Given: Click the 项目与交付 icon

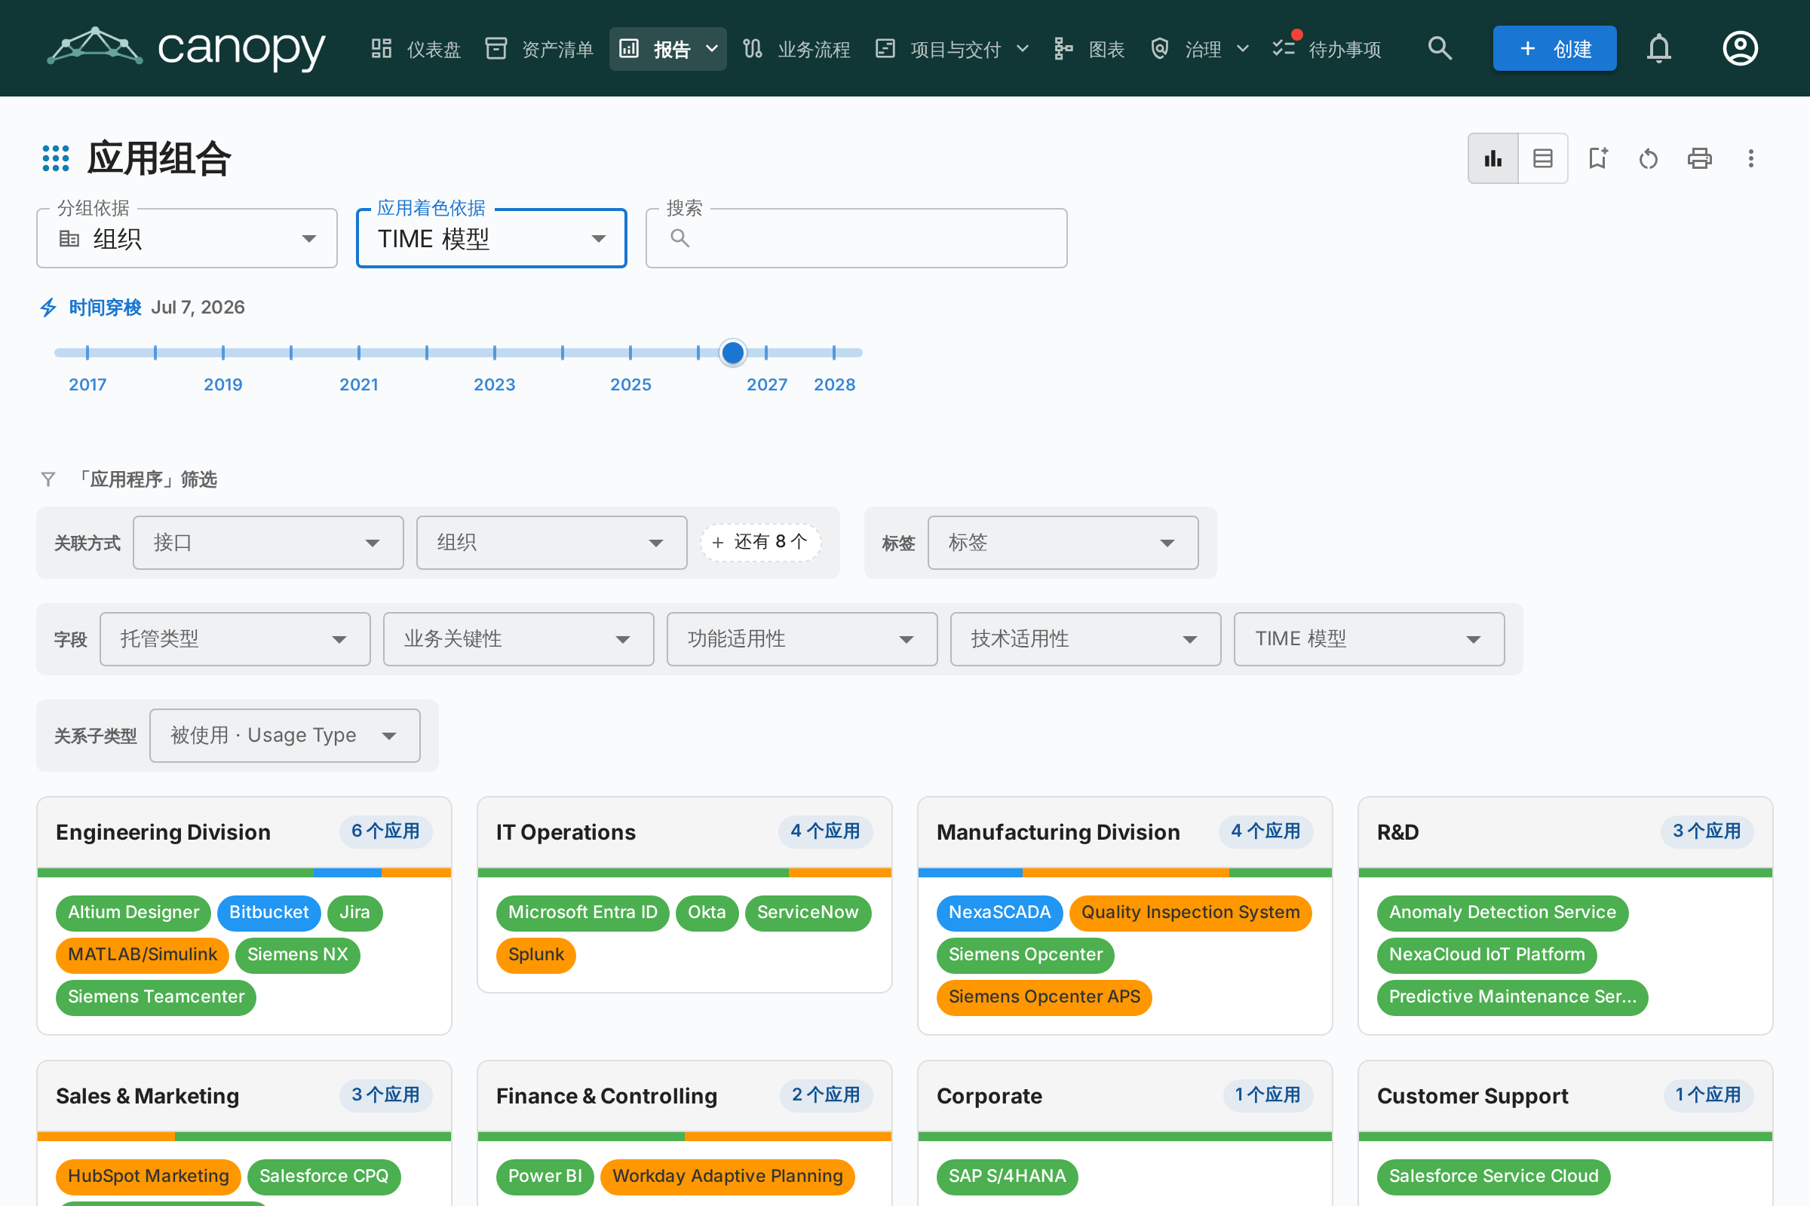Looking at the screenshot, I should click(x=885, y=48).
